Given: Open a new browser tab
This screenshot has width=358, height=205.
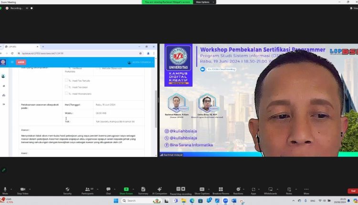Looking at the screenshot, I should pyautogui.click(x=43, y=47).
